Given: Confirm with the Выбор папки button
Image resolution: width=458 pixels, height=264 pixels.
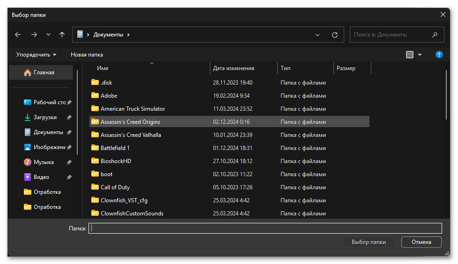Looking at the screenshot, I should point(369,242).
